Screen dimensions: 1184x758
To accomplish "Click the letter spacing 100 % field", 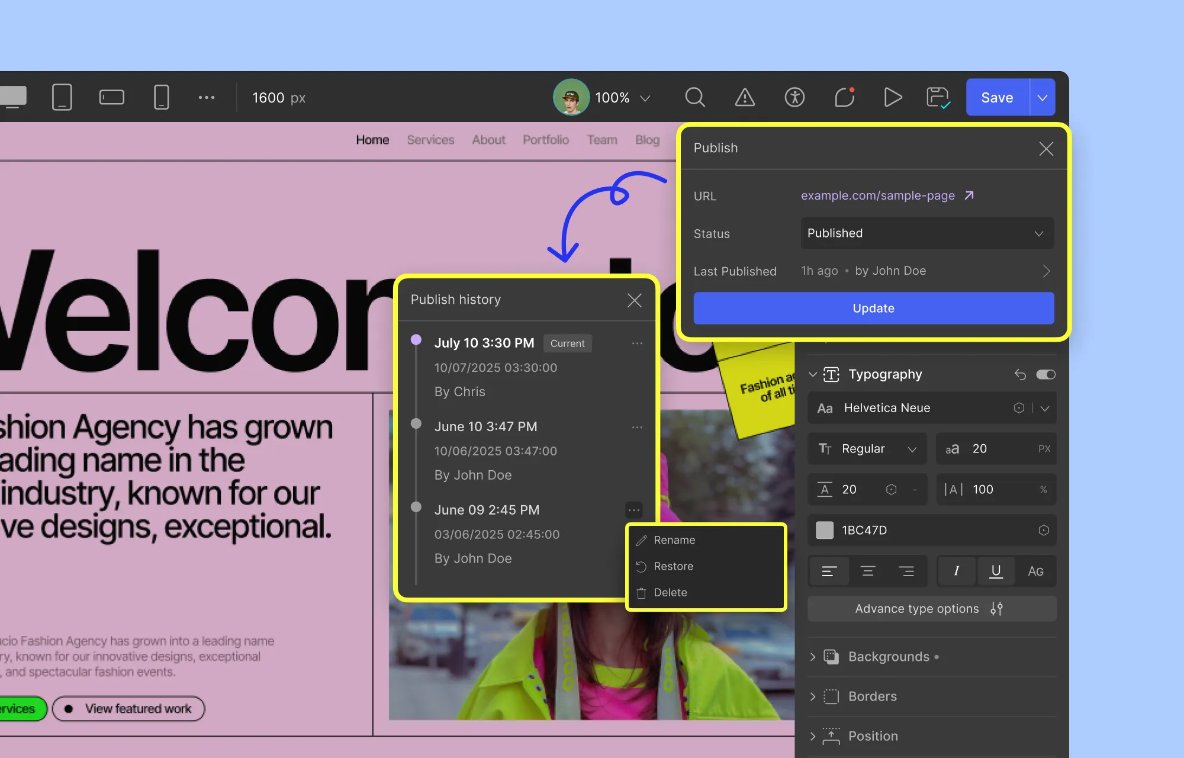I will (996, 490).
